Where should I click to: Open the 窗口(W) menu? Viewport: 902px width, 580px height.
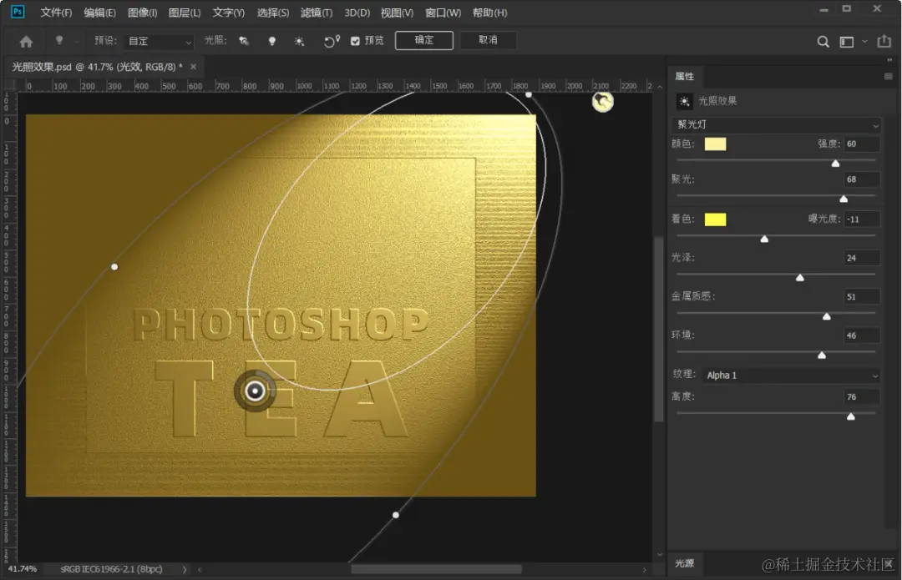(x=443, y=13)
